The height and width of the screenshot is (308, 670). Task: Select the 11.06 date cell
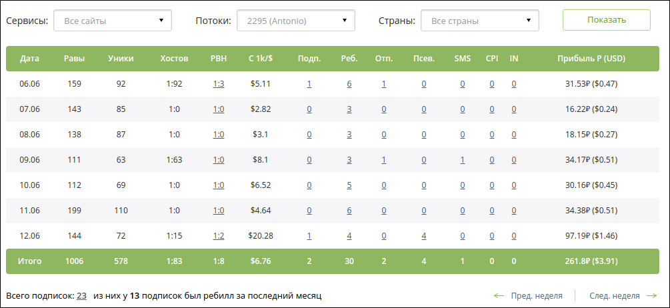coord(29,211)
